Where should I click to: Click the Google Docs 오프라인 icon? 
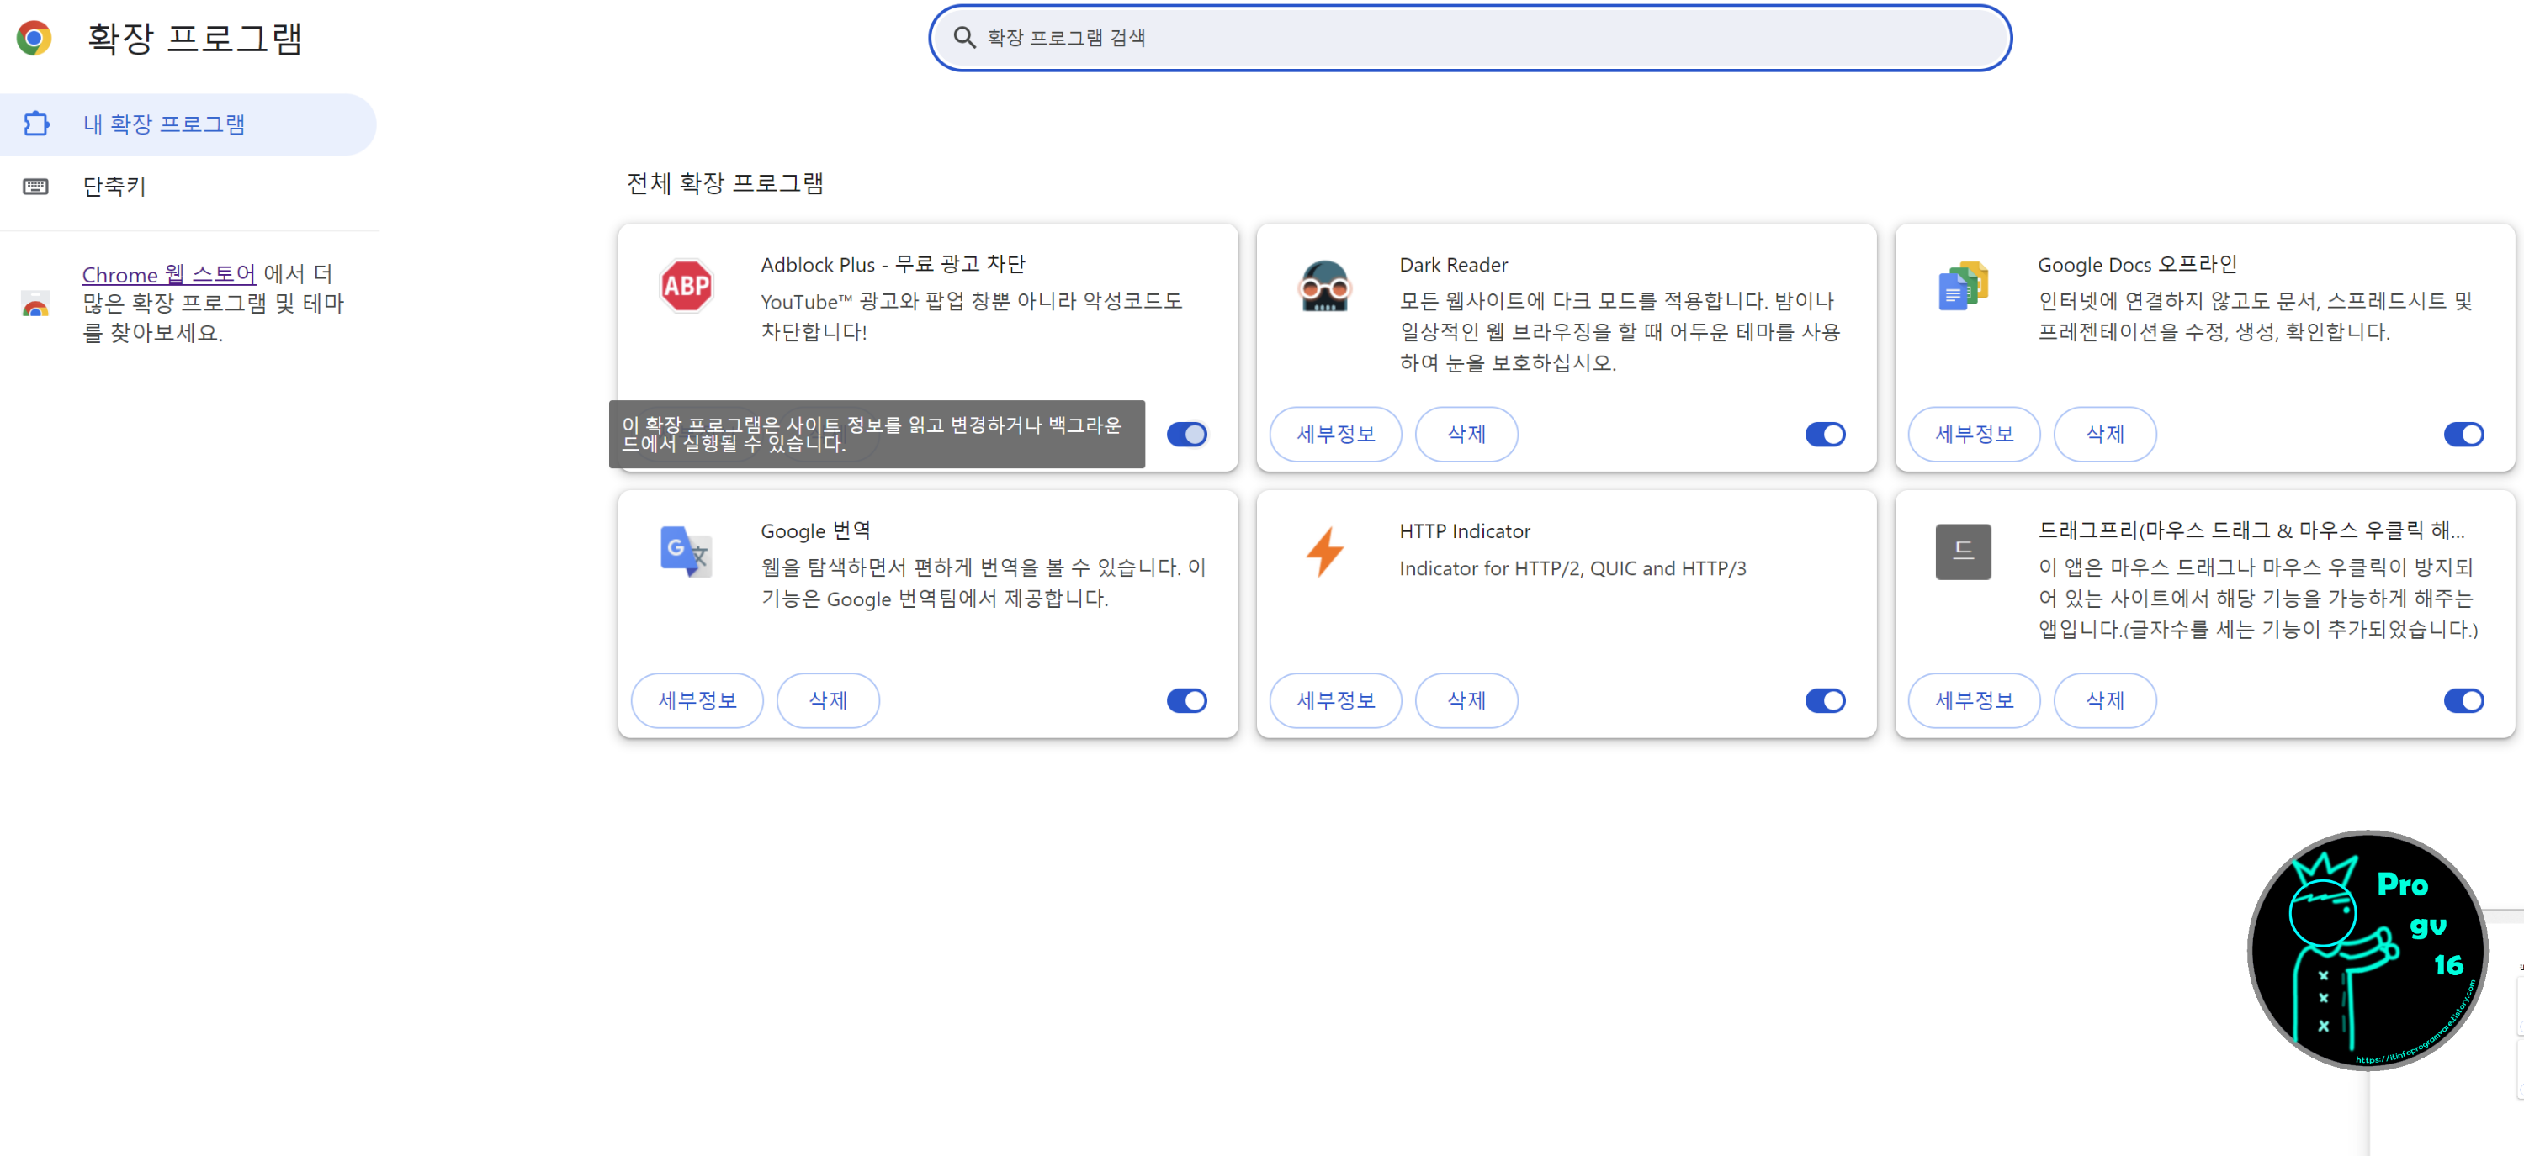(x=1962, y=286)
